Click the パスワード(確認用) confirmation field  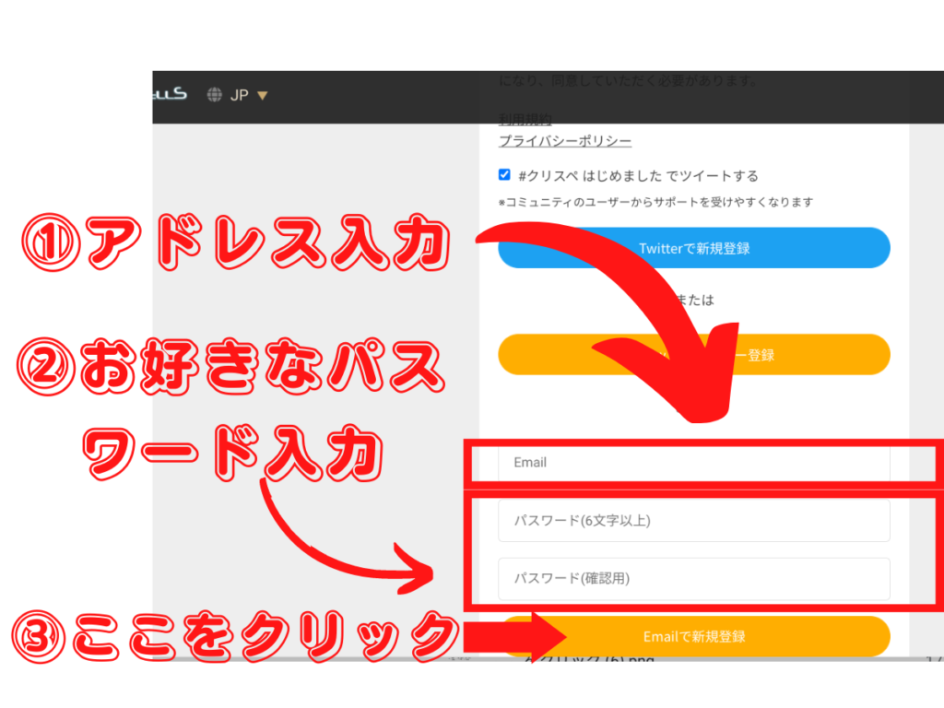(x=693, y=579)
